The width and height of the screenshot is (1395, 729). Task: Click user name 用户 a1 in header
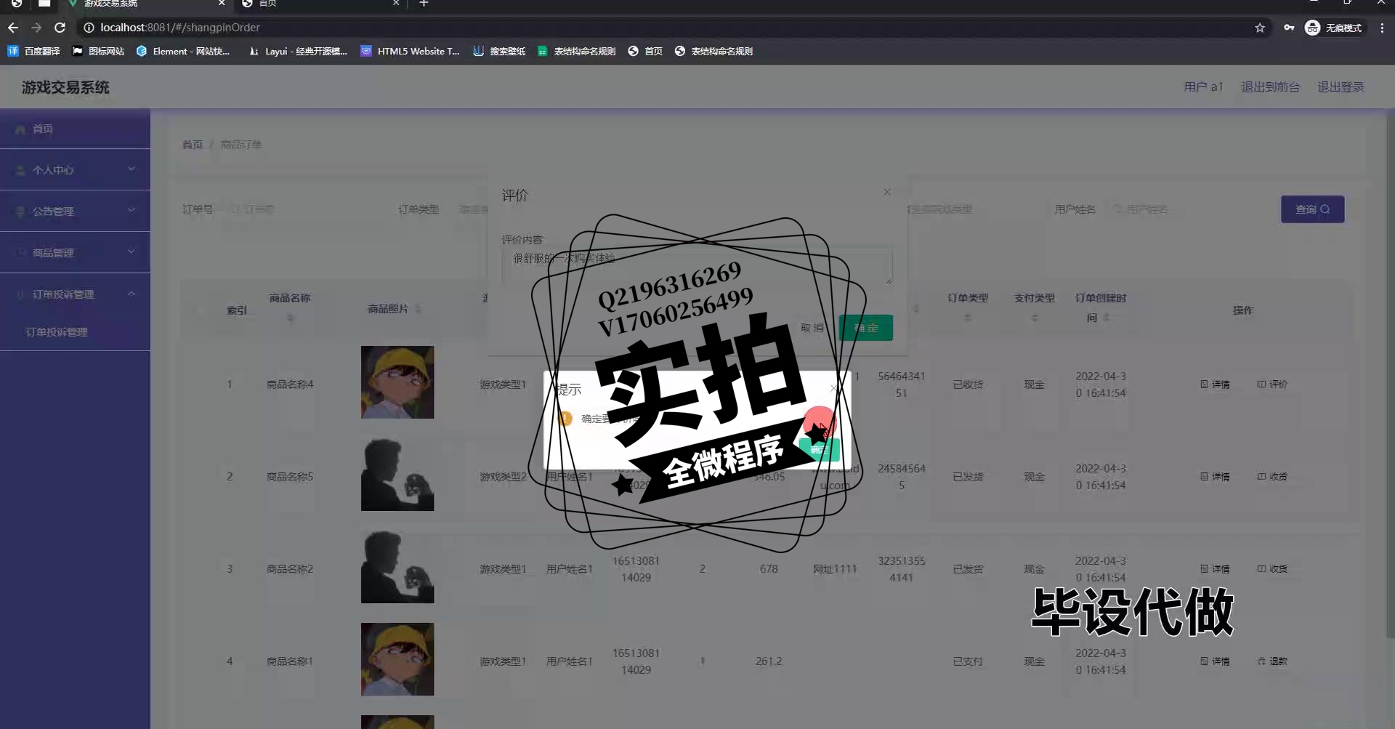click(1203, 87)
